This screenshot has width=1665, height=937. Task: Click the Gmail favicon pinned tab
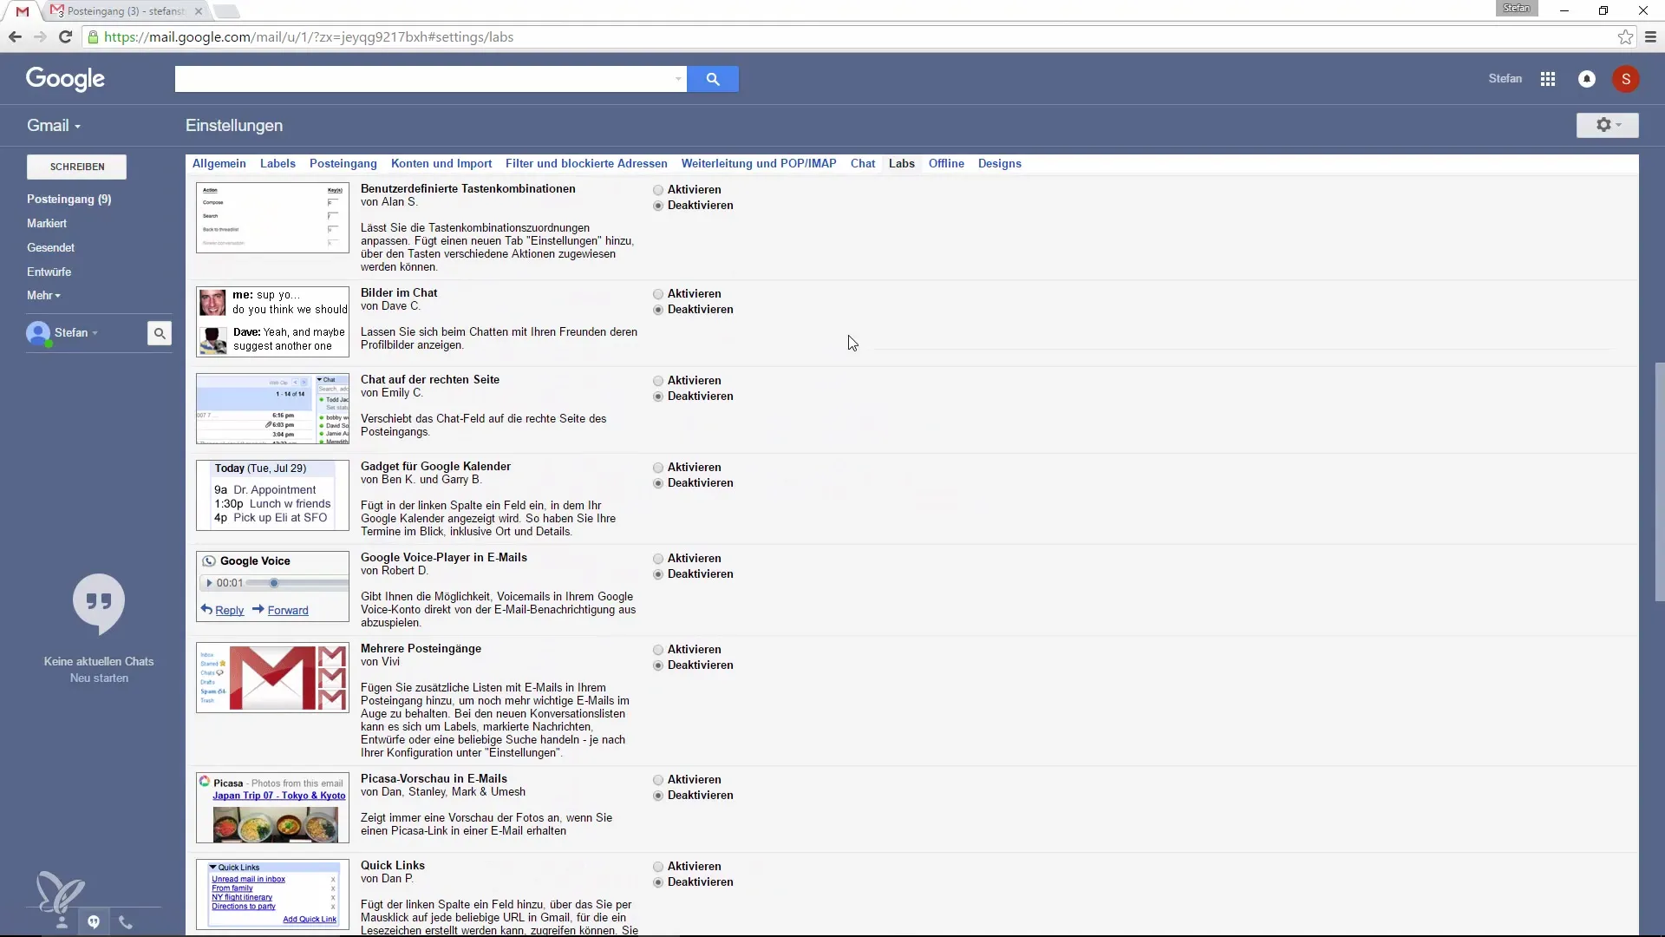point(23,11)
